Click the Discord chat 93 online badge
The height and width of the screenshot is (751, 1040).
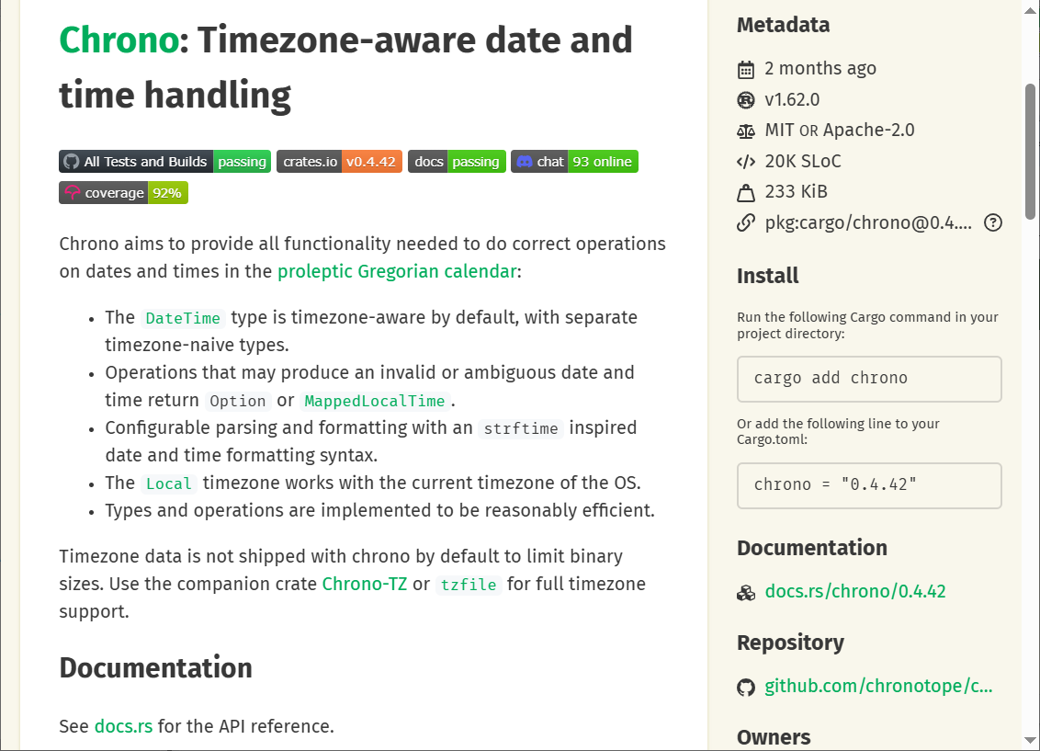(x=574, y=162)
